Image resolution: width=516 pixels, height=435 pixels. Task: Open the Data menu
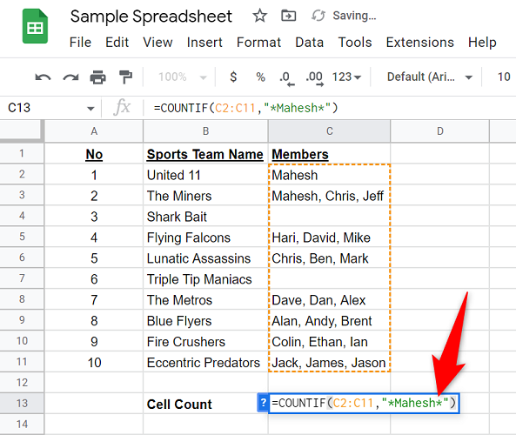point(309,43)
